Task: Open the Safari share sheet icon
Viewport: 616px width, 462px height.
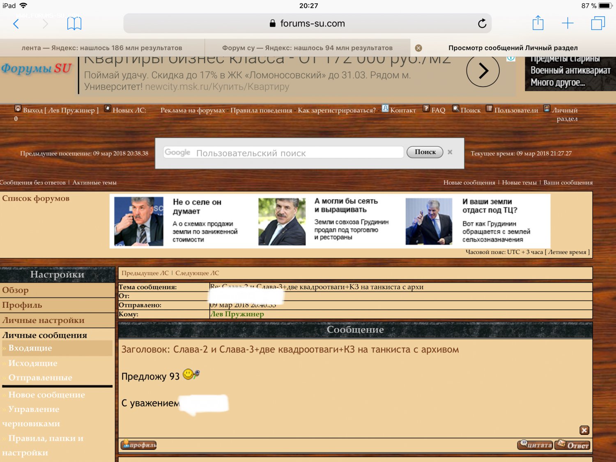Action: tap(538, 23)
